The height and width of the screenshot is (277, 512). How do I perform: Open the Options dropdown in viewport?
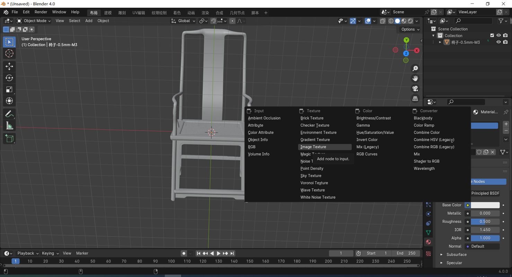click(x=410, y=29)
